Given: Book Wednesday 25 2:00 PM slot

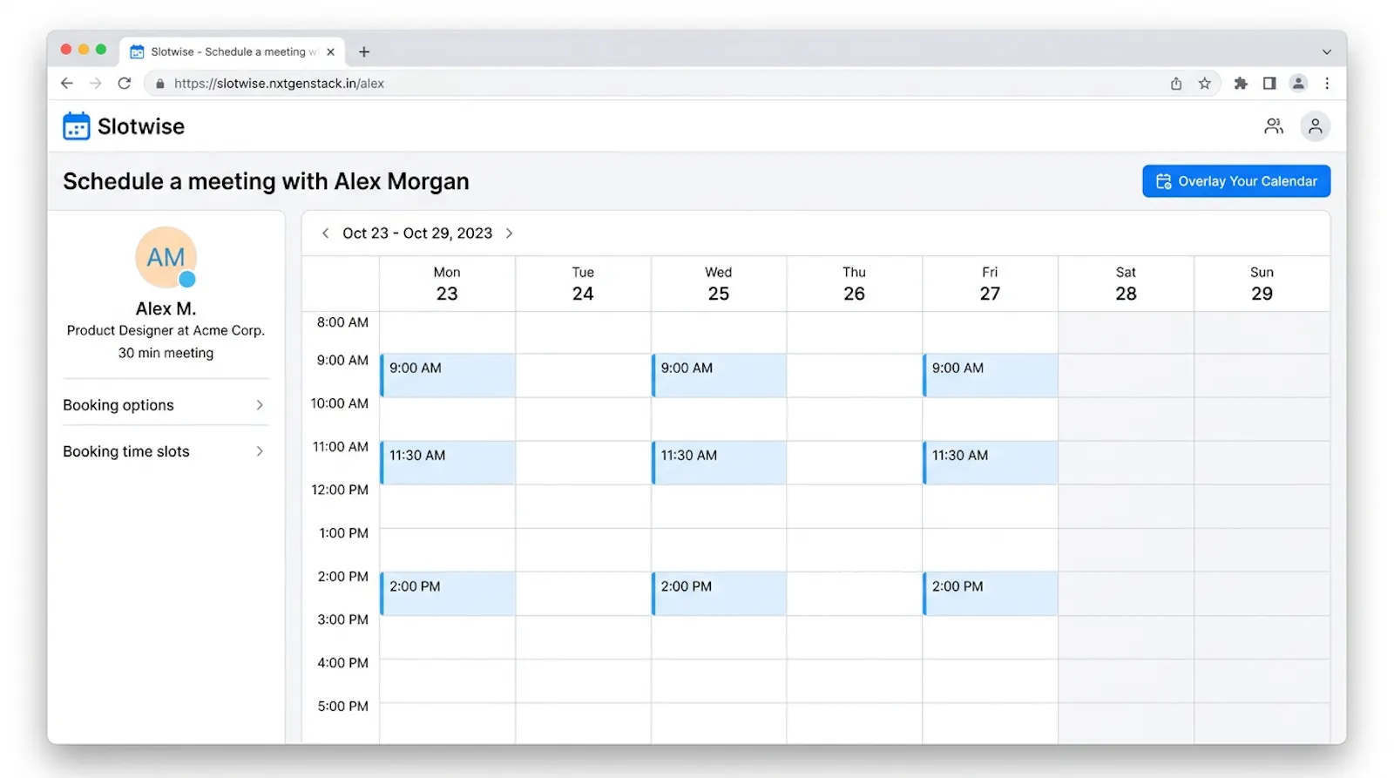Looking at the screenshot, I should coord(719,593).
